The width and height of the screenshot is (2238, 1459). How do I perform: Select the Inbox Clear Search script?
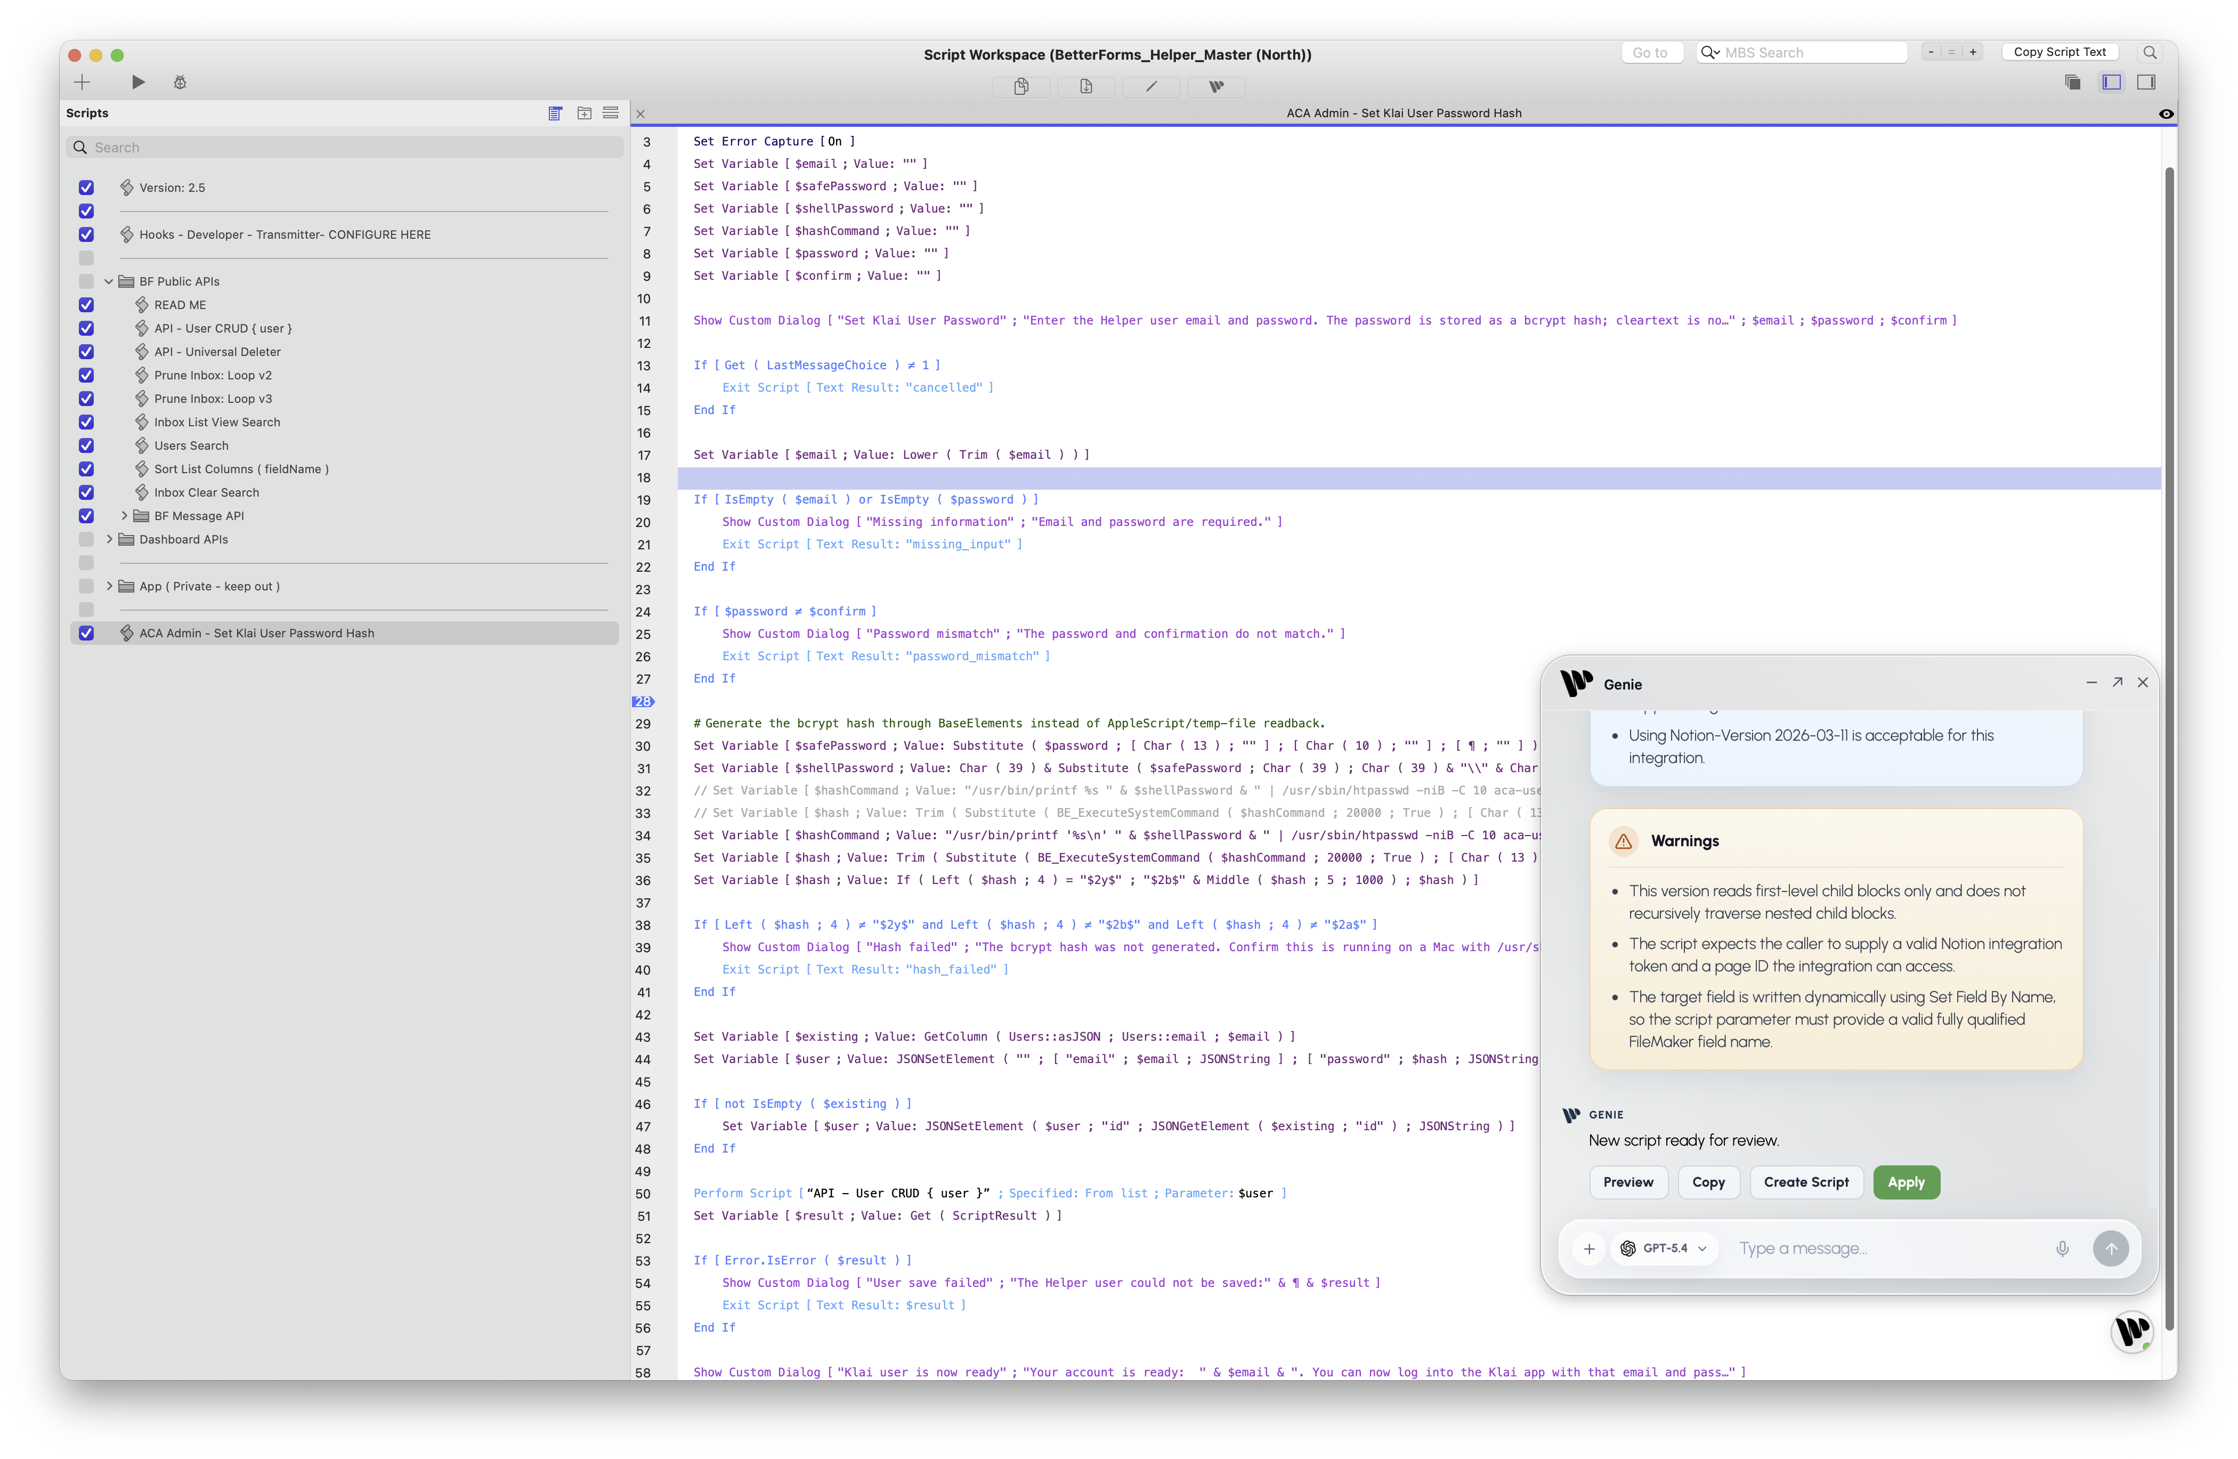pyautogui.click(x=207, y=492)
